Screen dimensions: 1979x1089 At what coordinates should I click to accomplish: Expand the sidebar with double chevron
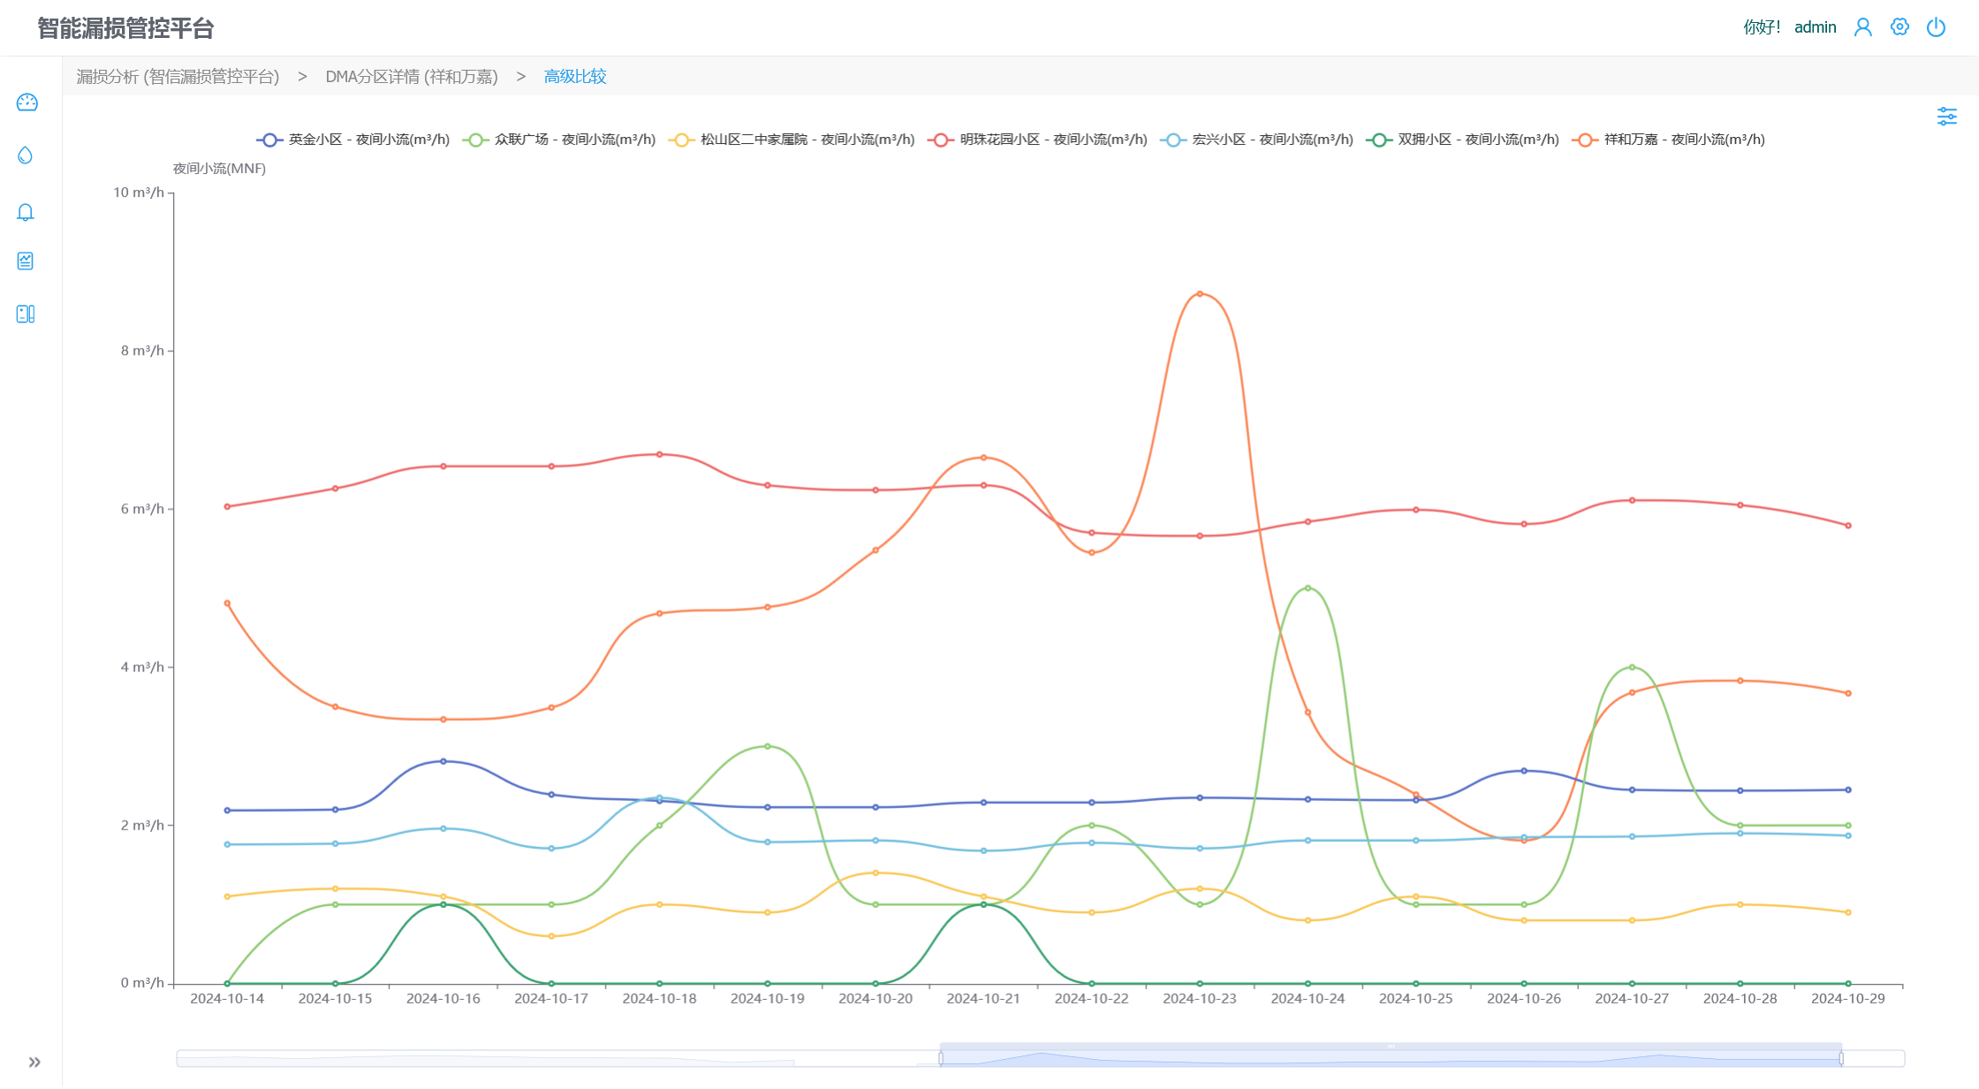click(x=34, y=1062)
